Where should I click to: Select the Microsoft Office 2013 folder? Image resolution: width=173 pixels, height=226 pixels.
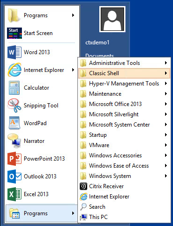pos(124,104)
